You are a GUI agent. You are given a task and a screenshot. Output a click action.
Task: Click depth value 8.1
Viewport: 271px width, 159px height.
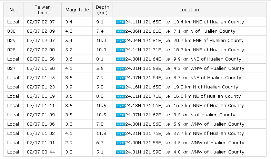tap(100, 59)
